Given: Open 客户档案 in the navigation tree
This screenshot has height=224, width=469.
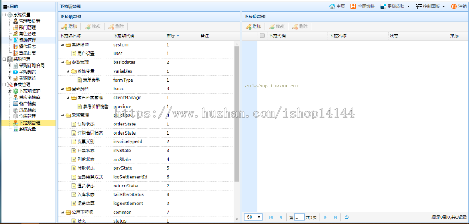Looking at the screenshot, I should (28, 103).
